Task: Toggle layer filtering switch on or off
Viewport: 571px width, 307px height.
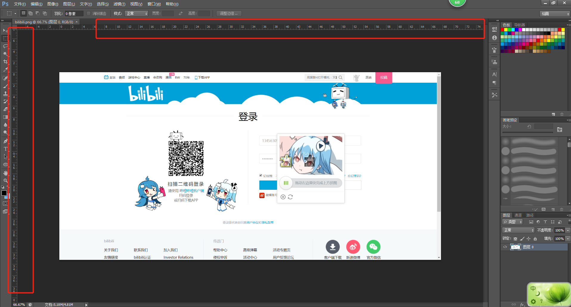Action: (x=570, y=222)
